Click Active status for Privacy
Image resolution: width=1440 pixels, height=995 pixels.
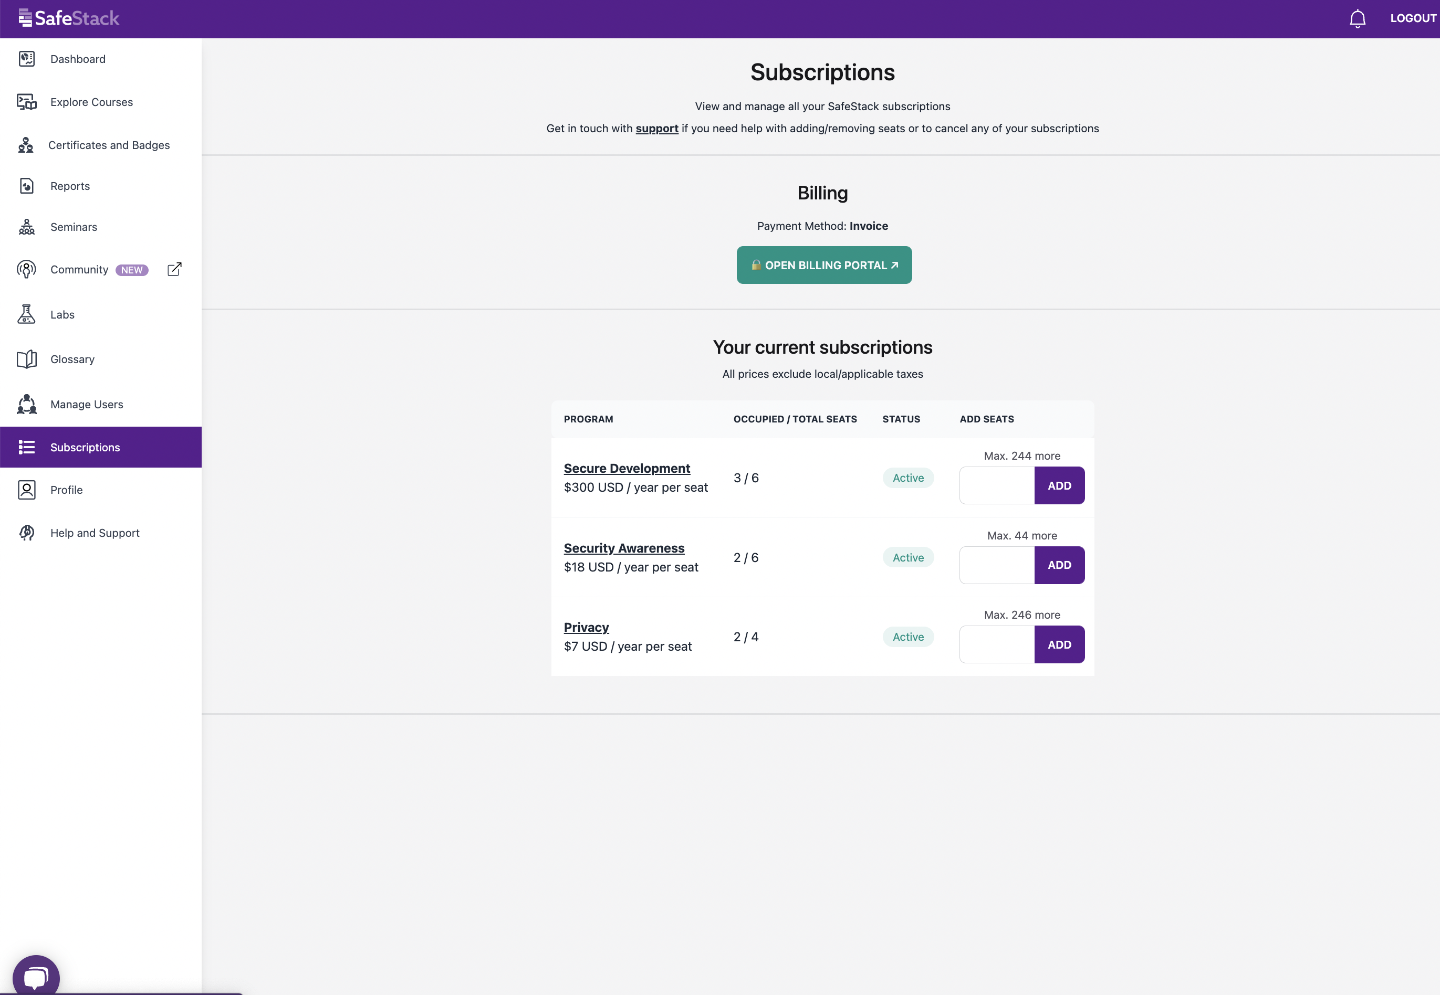point(908,637)
